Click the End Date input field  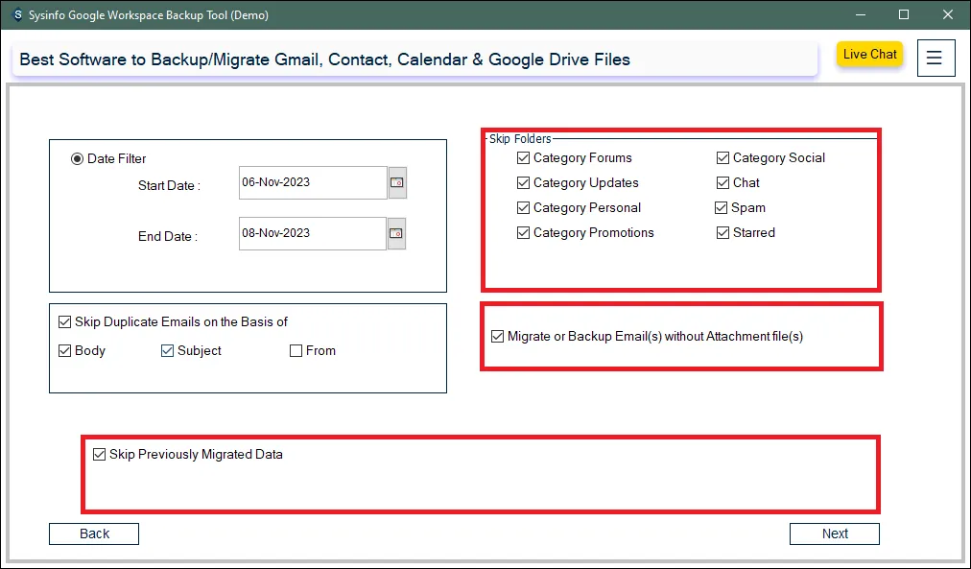(x=312, y=233)
